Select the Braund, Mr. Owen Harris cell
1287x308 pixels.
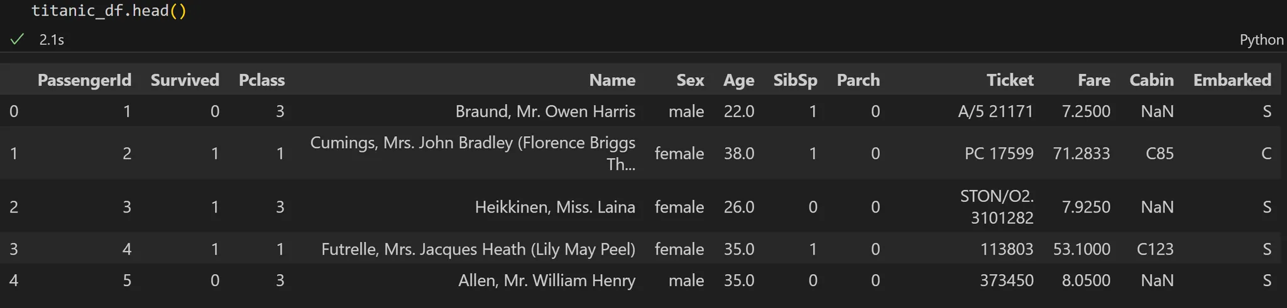pos(545,111)
